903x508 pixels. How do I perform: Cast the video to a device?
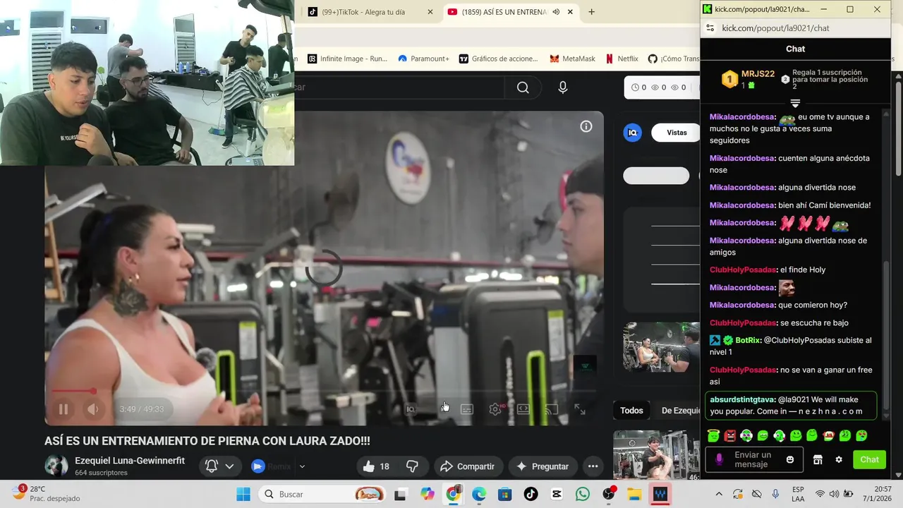coord(552,409)
